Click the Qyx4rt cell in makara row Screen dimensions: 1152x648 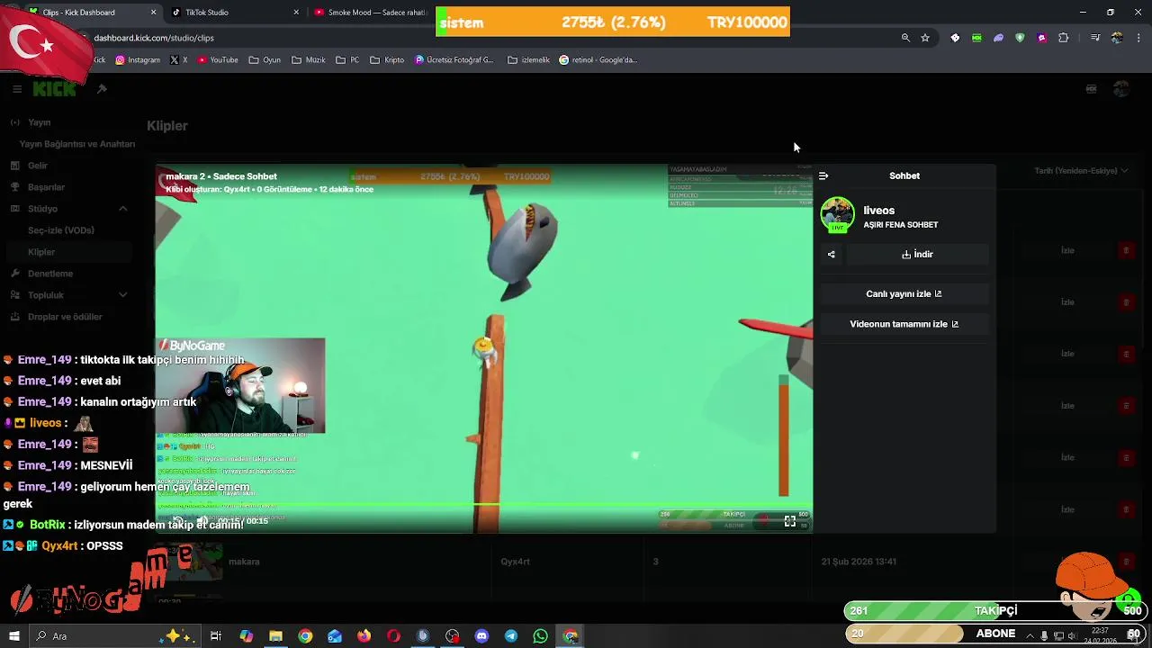pos(516,562)
